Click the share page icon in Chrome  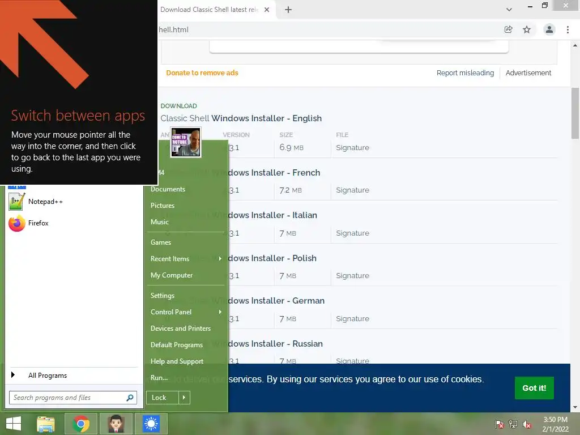click(508, 29)
